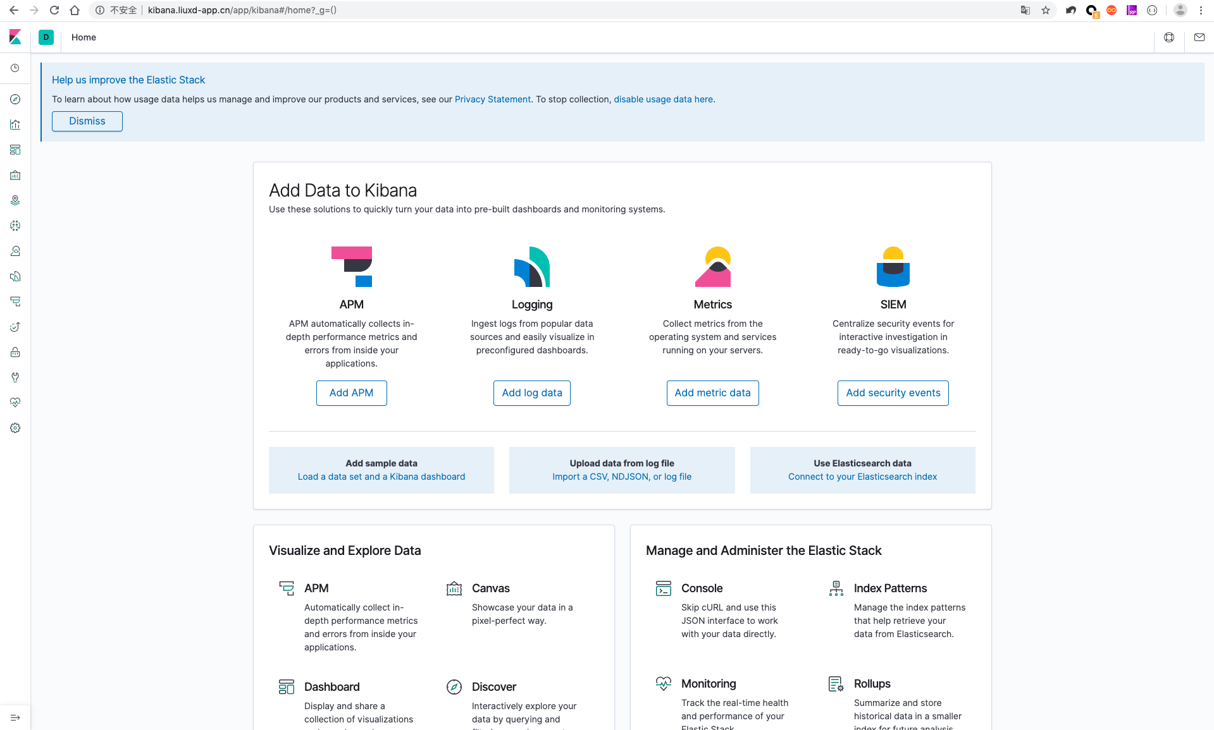Image resolution: width=1214 pixels, height=730 pixels.
Task: Click the translate page icon in address bar
Action: [x=1025, y=10]
